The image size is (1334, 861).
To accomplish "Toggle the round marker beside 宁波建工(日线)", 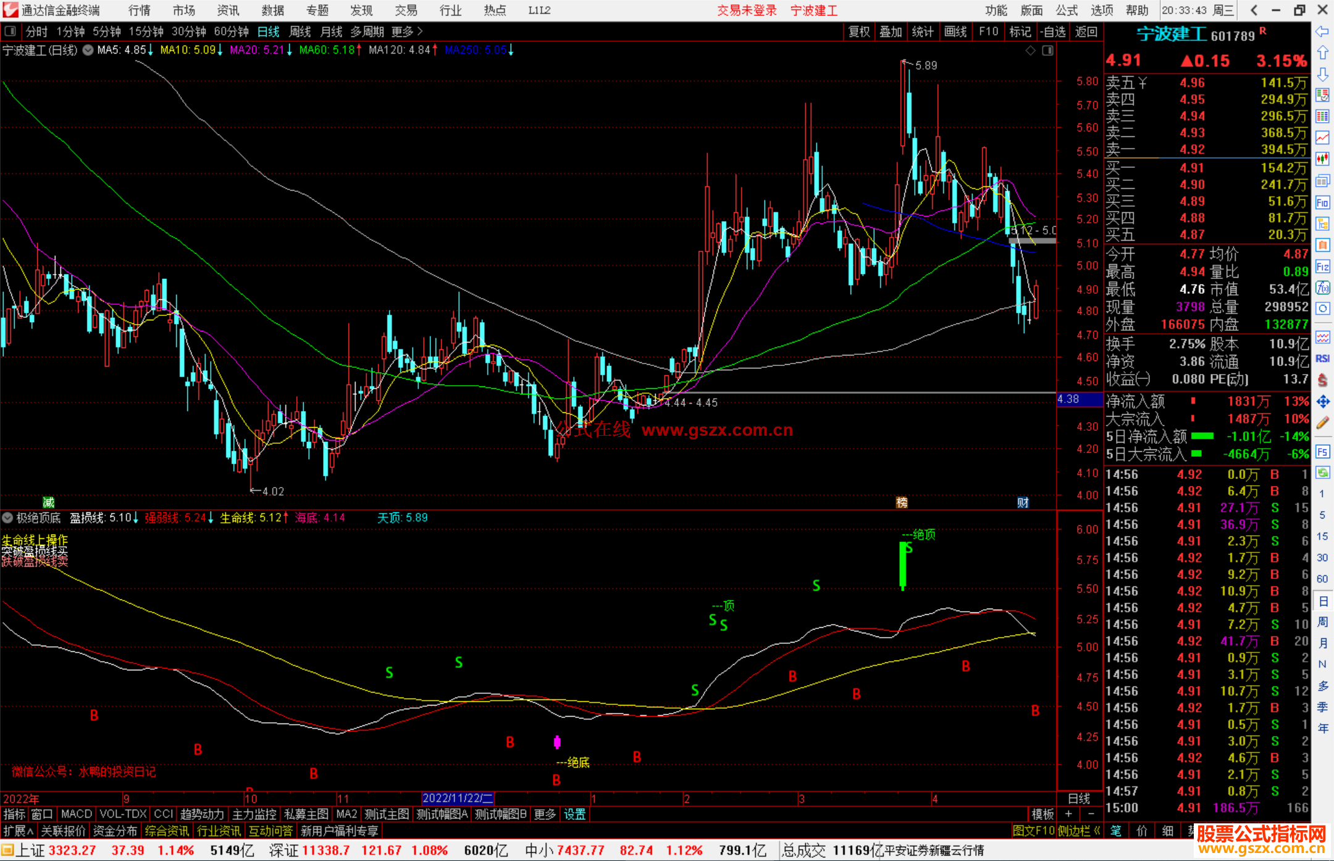I will click(x=88, y=50).
